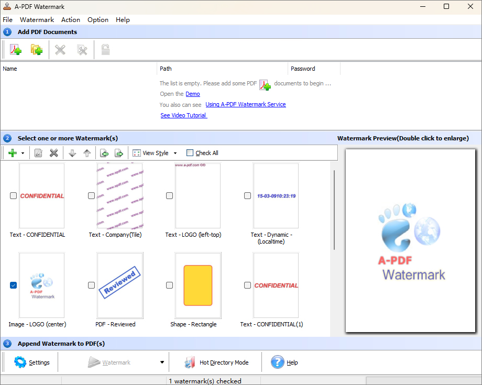Viewport: 482px width, 385px height.
Task: Click the Help button label at bottom
Action: pos(292,362)
